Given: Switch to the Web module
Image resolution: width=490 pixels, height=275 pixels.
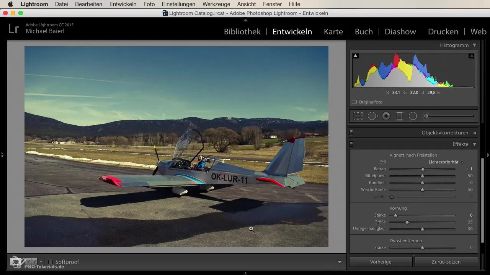Looking at the screenshot, I should pyautogui.click(x=479, y=32).
